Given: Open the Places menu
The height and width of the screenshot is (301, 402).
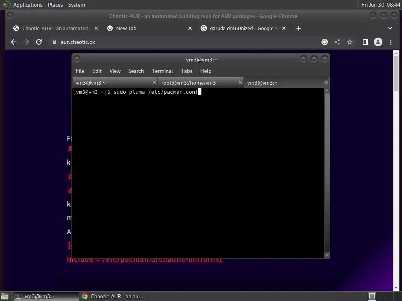Looking at the screenshot, I should click(55, 5).
